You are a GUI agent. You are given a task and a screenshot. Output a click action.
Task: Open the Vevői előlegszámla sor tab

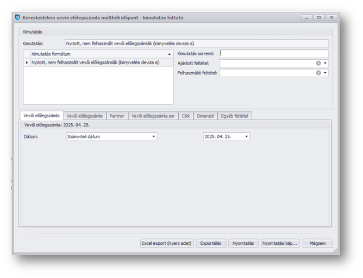(x=153, y=116)
